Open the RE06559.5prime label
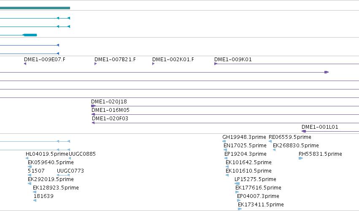Screen dimensions: 359x211 pos(290,137)
